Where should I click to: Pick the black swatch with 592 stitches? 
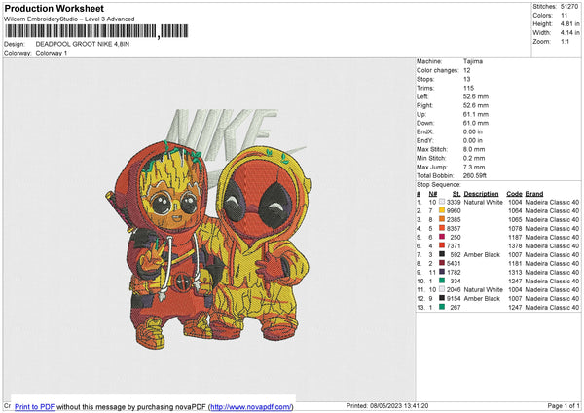point(442,254)
